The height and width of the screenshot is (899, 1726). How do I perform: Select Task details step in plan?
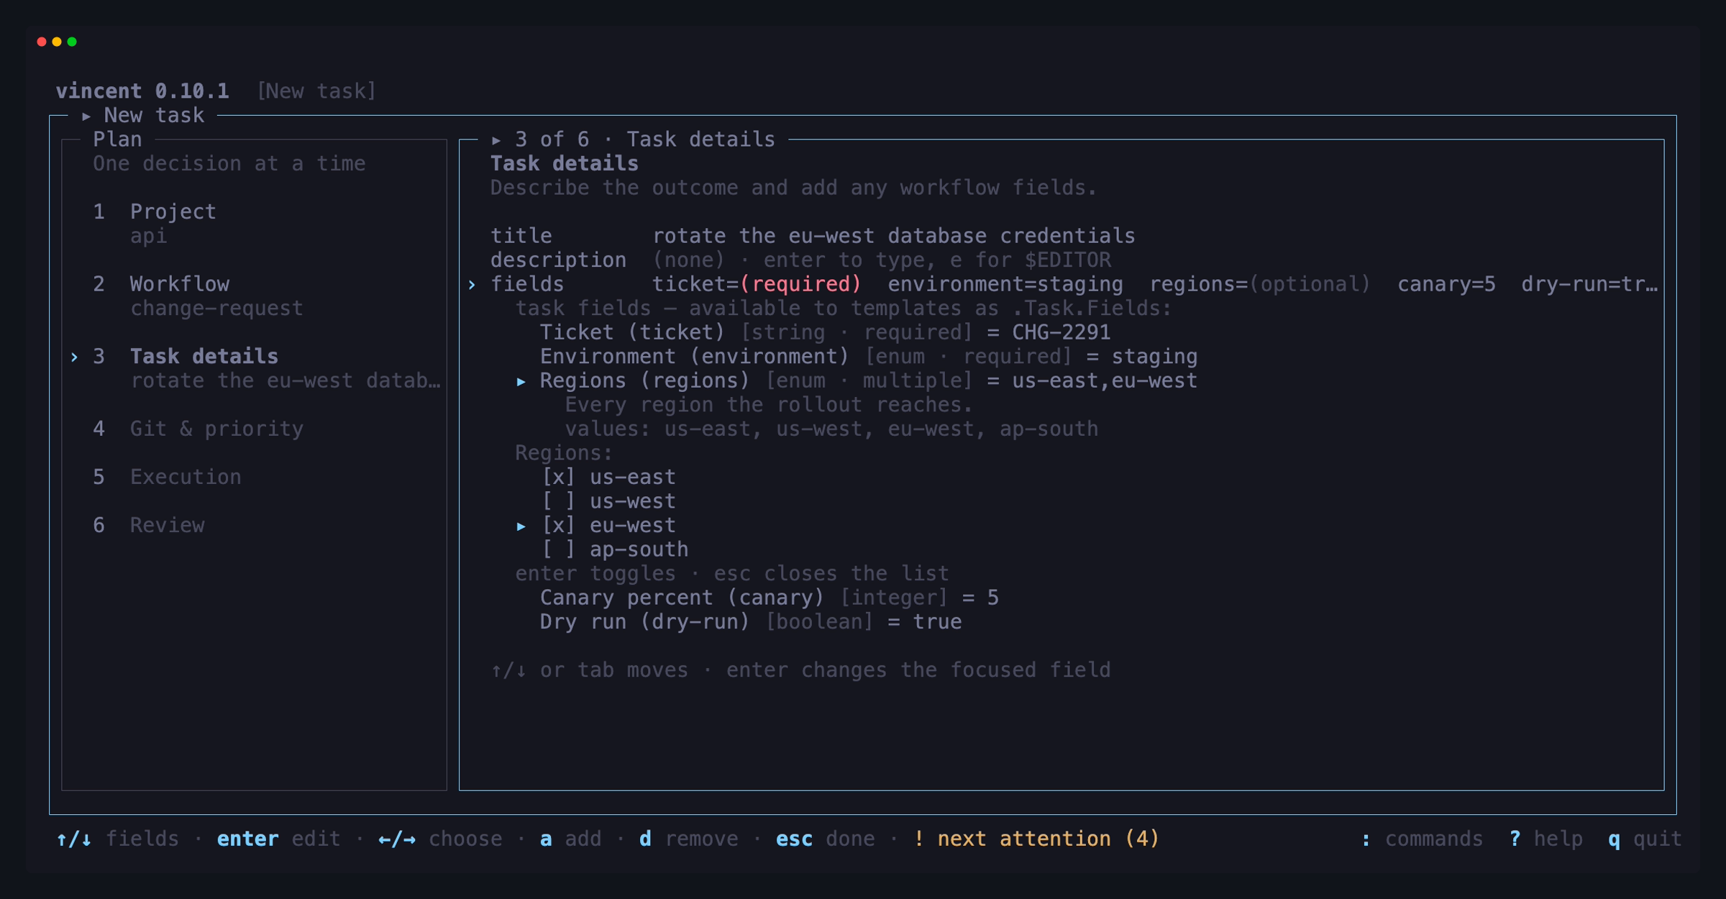click(x=204, y=357)
